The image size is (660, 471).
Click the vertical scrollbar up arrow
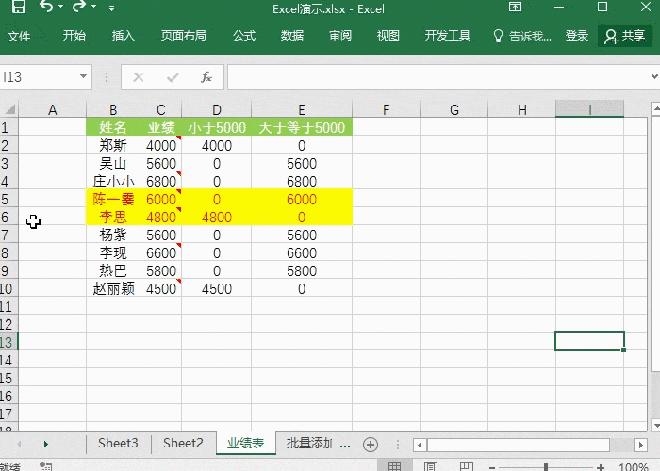655,109
